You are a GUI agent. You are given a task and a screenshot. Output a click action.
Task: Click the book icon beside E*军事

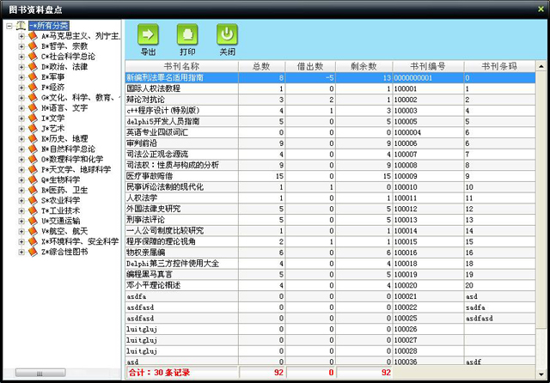(32, 76)
